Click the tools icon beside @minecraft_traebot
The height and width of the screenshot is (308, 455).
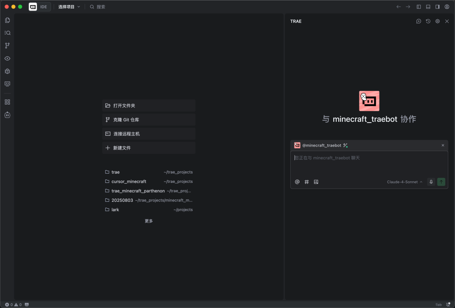[x=345, y=145]
